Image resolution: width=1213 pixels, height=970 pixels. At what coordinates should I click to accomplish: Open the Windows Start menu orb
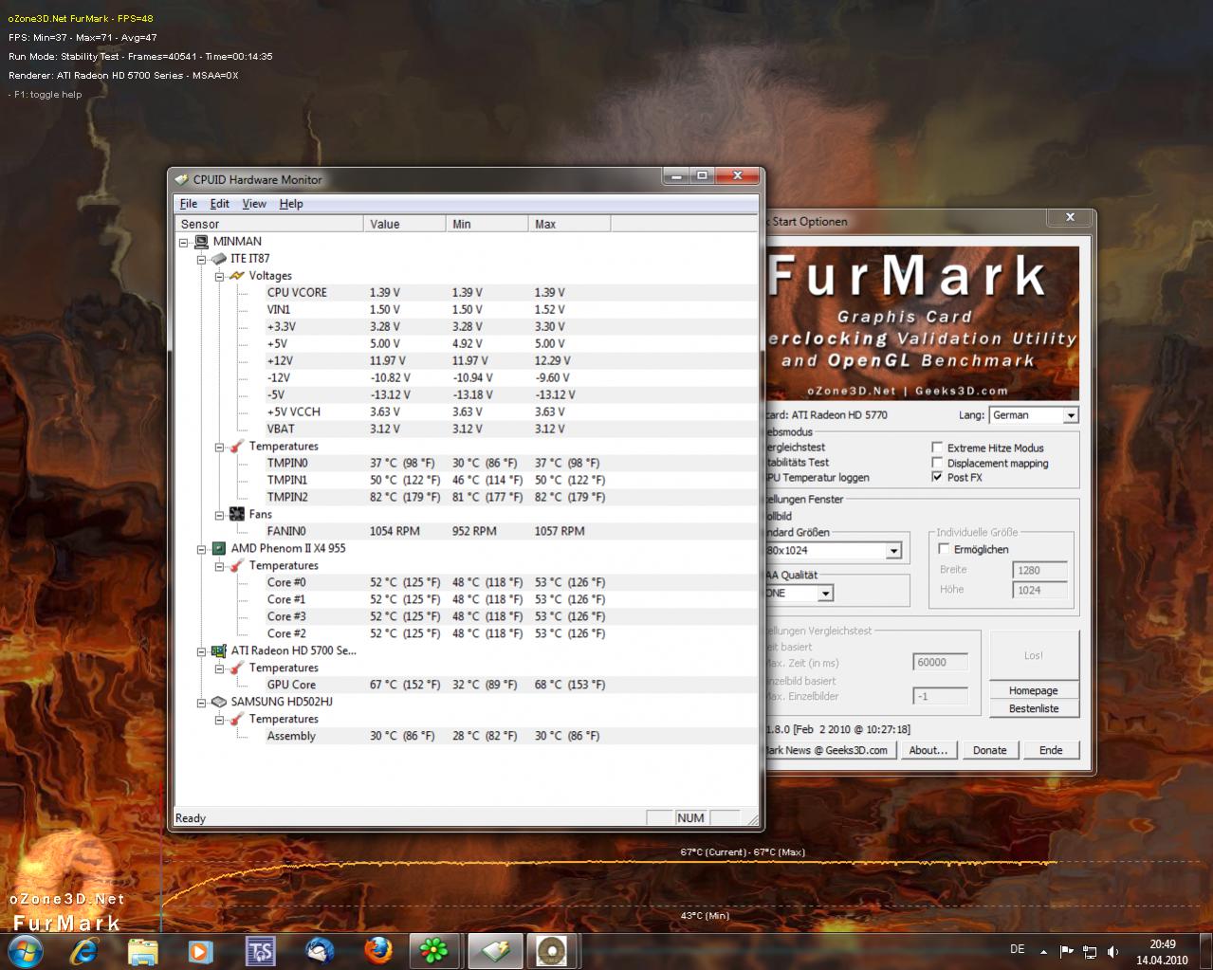26,950
